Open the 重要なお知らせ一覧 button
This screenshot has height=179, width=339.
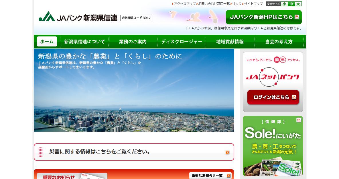click(x=210, y=176)
